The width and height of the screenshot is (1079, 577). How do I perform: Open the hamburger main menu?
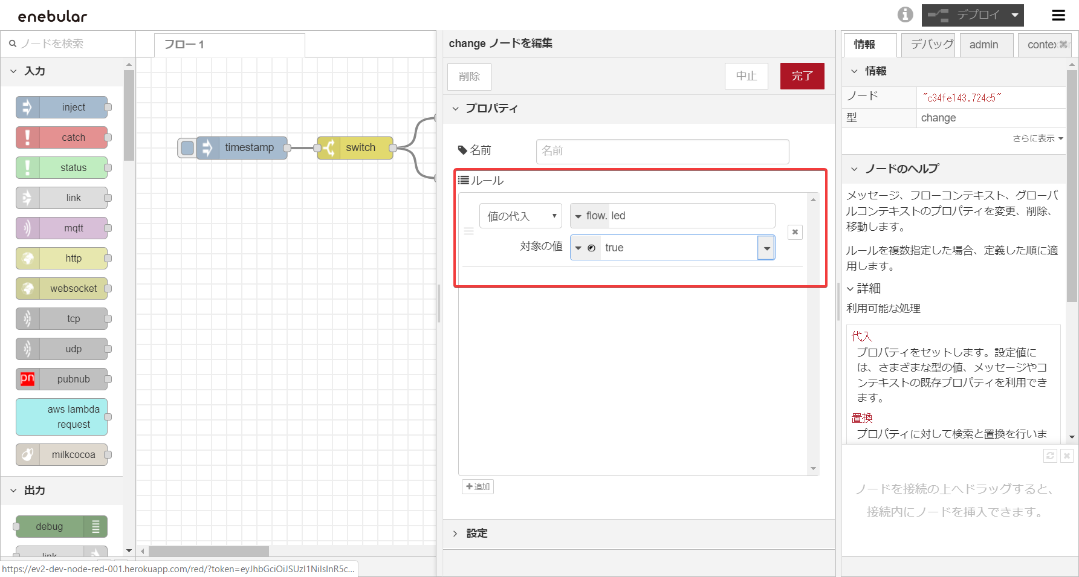(x=1058, y=15)
